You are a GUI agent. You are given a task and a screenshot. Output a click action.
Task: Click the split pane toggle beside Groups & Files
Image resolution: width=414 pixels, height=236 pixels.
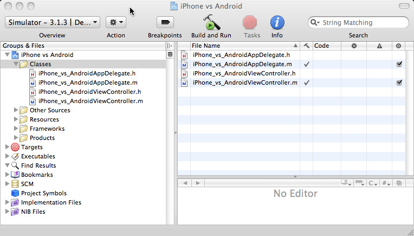click(x=170, y=46)
